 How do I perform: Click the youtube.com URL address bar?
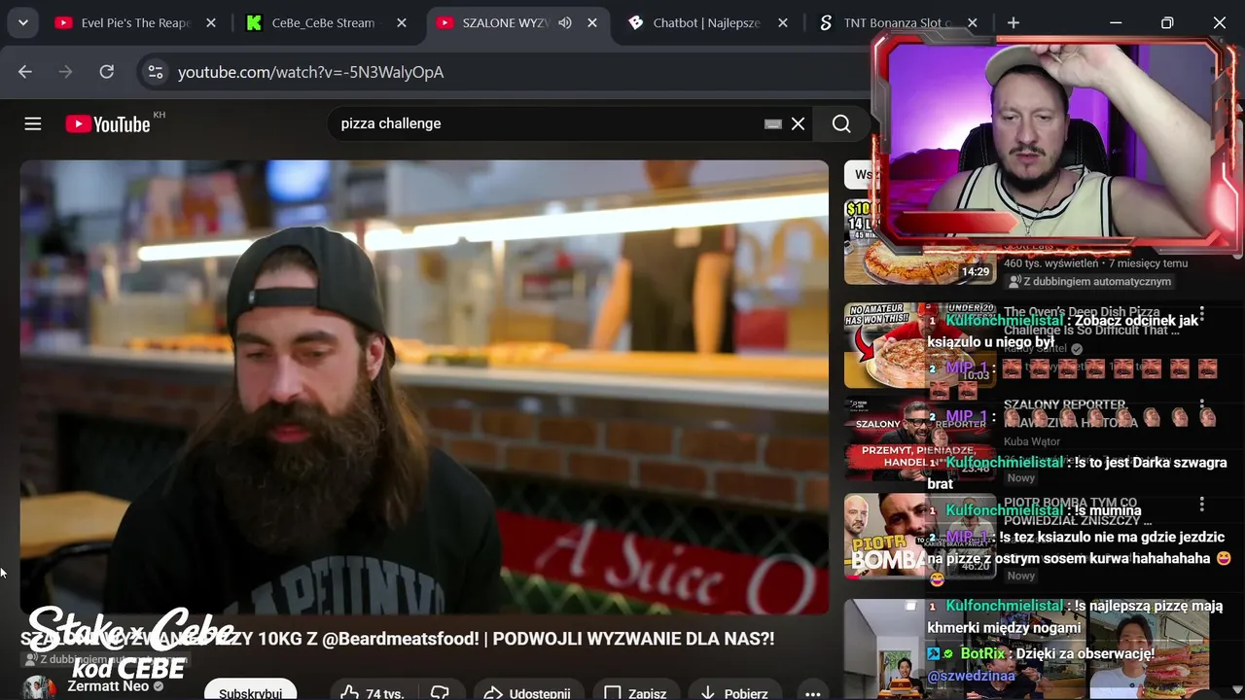coord(311,72)
